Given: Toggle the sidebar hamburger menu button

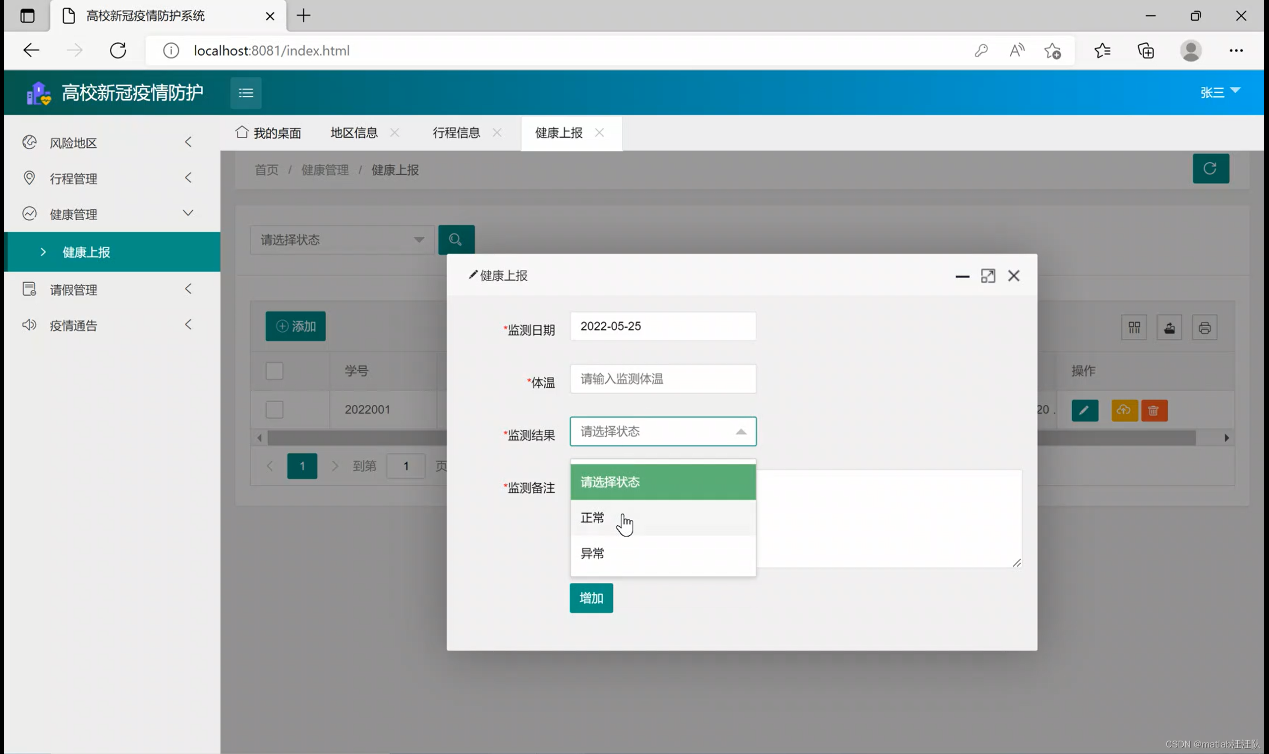Looking at the screenshot, I should [x=246, y=93].
